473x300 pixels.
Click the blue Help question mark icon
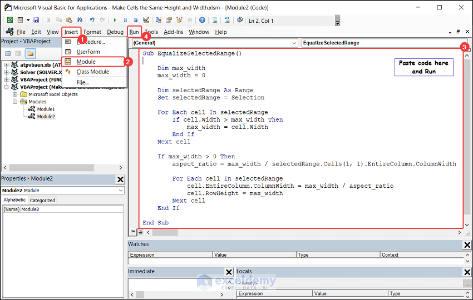pos(202,21)
